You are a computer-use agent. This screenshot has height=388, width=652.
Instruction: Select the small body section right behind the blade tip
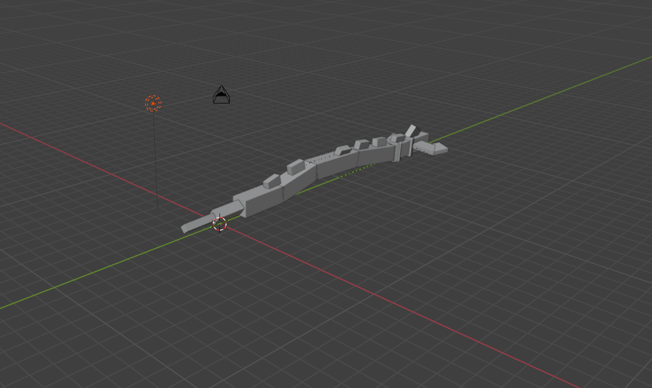tap(224, 212)
